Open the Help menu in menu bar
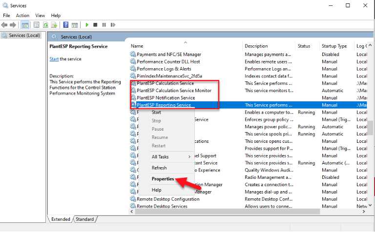 tap(56, 16)
